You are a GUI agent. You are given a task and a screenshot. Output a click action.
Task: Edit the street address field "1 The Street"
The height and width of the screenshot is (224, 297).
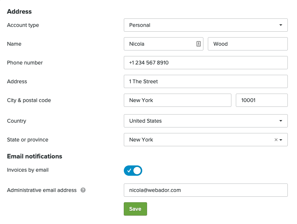pyautogui.click(x=206, y=81)
